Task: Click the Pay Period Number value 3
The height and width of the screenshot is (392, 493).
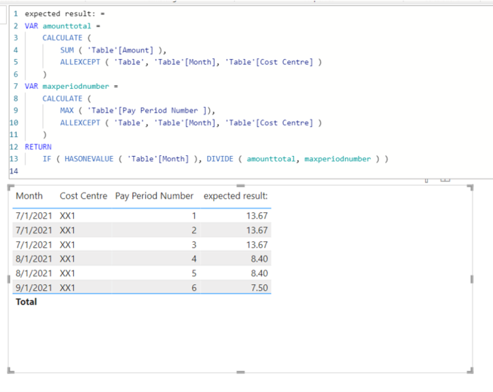Action: (194, 245)
